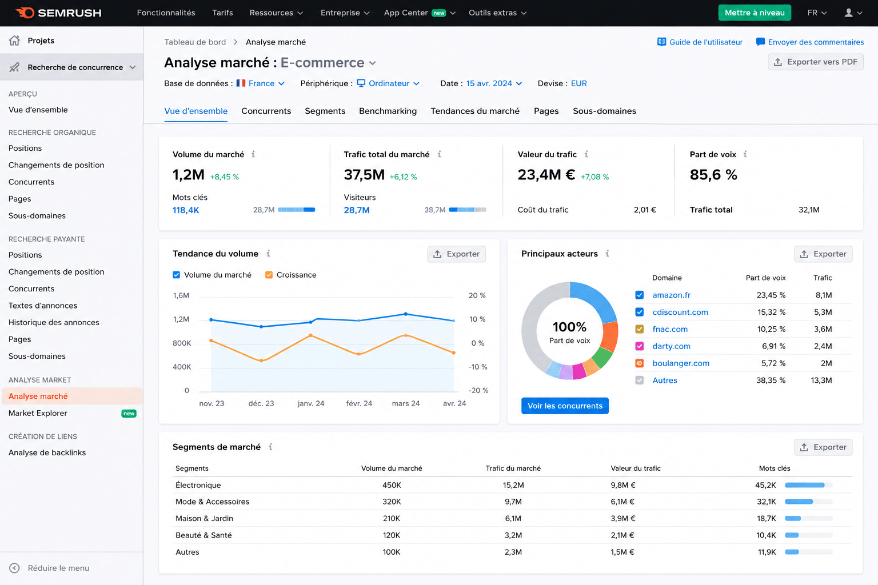Screen dimensions: 878x585
Task: Switch to the Segments tab
Action: pyautogui.click(x=325, y=111)
